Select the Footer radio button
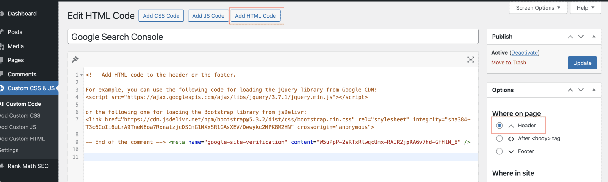Viewport: 608px width, 182px height. pyautogui.click(x=499, y=151)
